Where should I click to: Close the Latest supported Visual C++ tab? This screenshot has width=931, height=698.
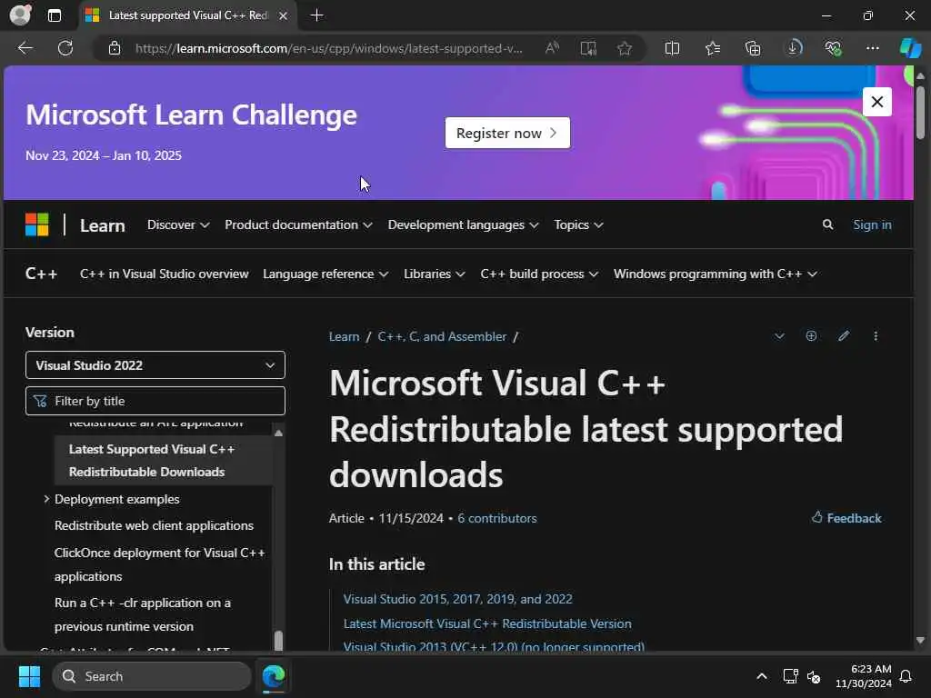point(284,15)
